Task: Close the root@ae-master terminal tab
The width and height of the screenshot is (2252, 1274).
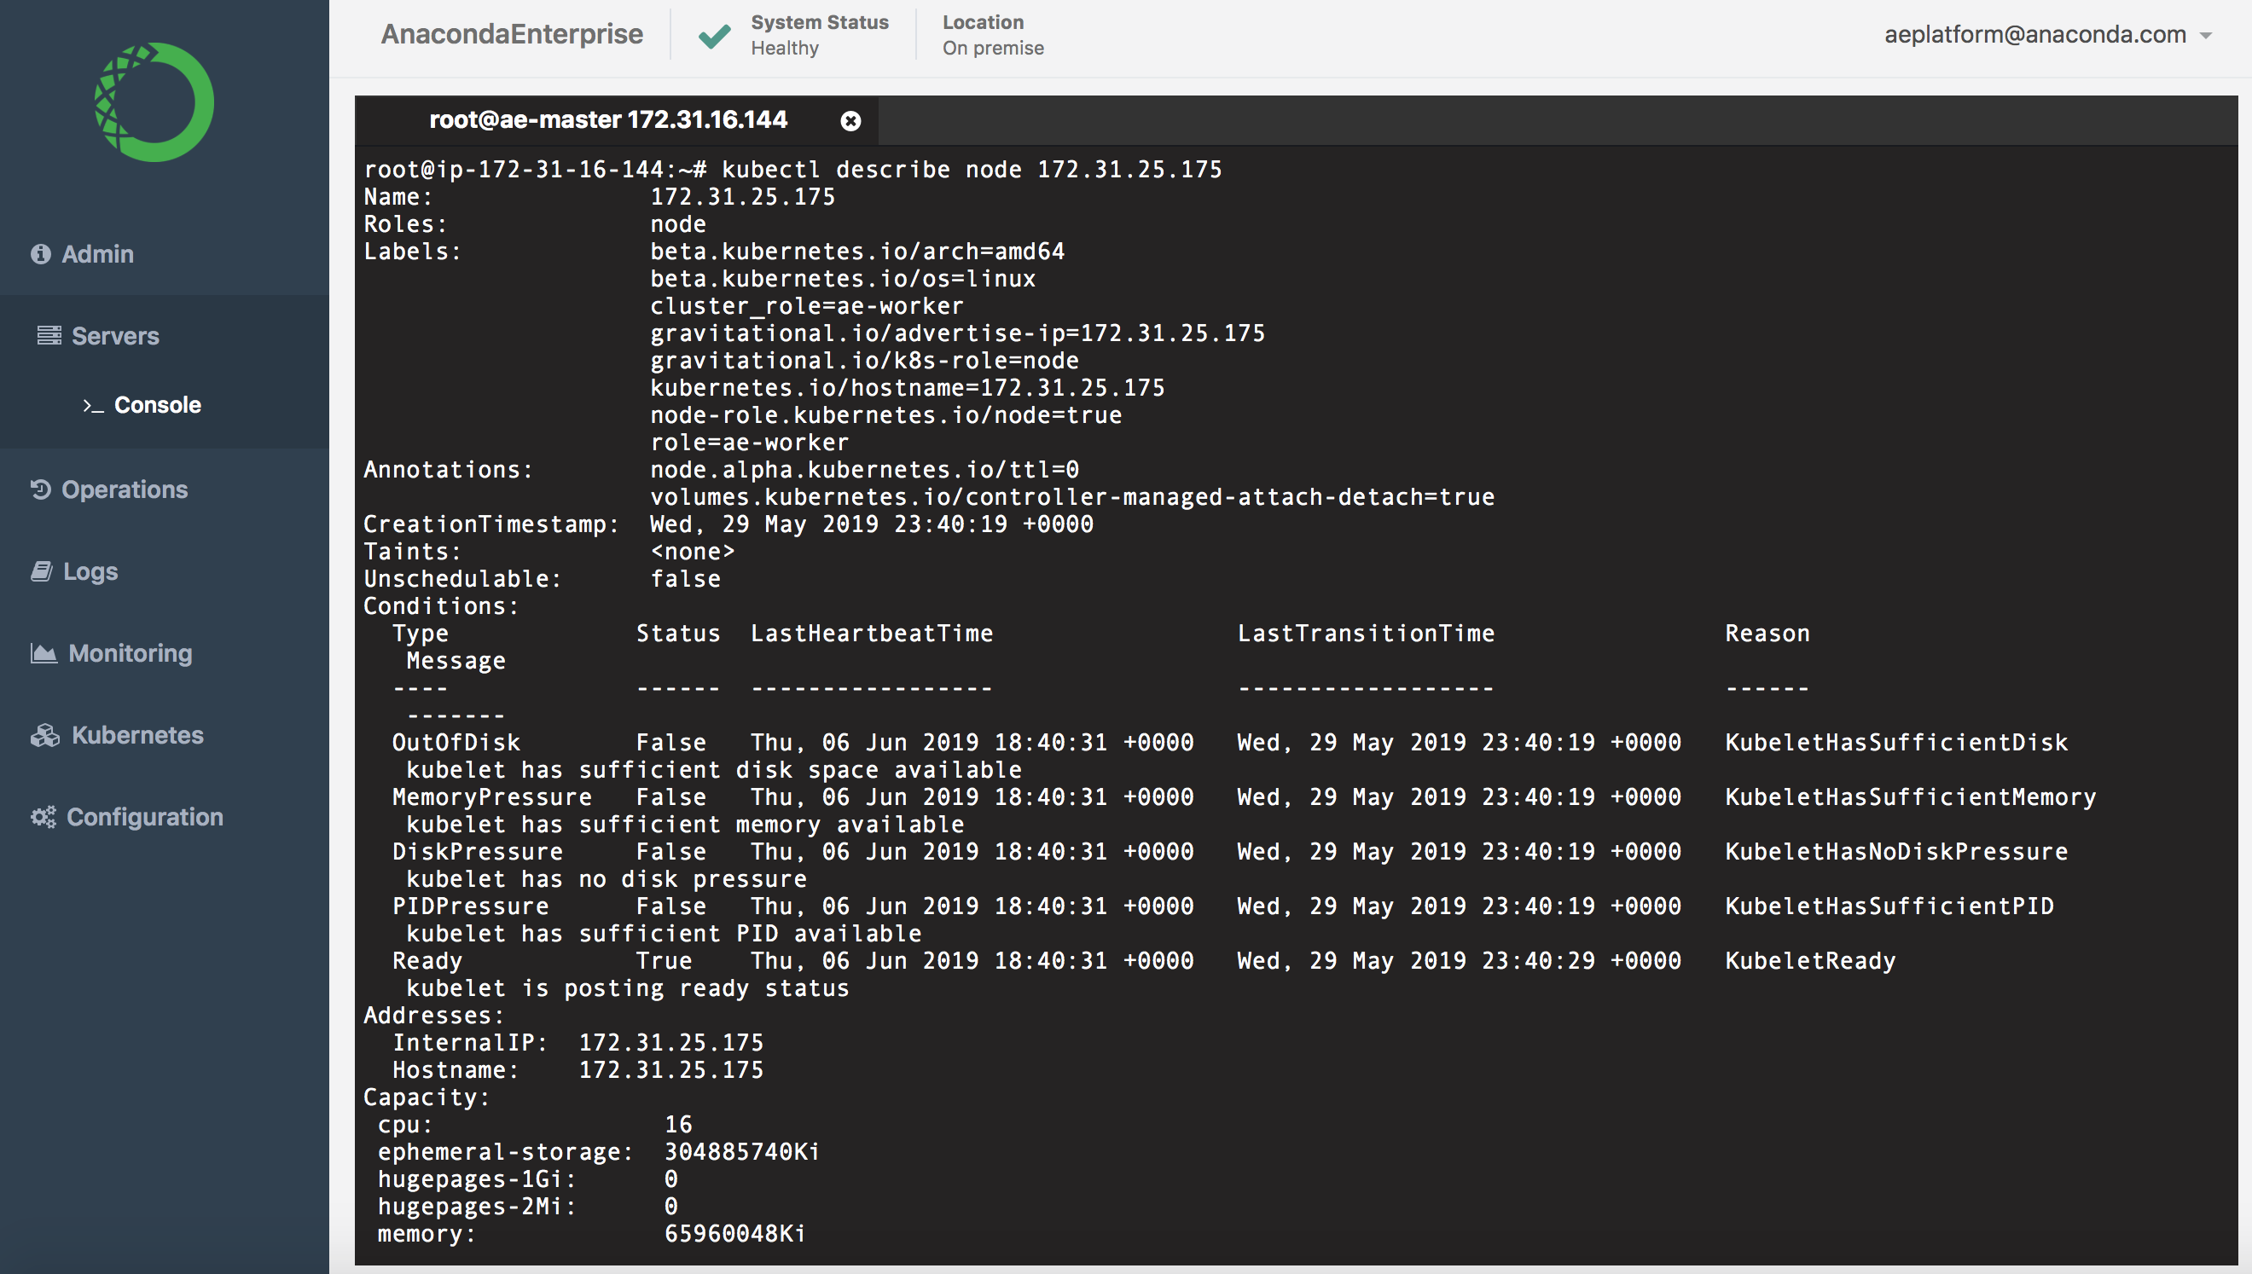Action: (850, 121)
